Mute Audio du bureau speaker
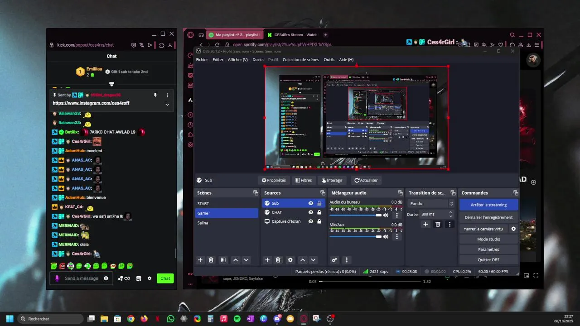Screen dimensions: 580x326 click(x=386, y=215)
